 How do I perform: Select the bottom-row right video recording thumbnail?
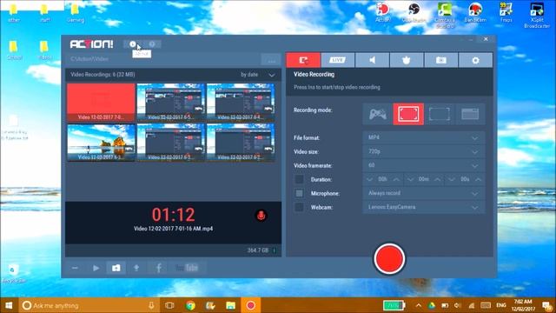pos(241,143)
